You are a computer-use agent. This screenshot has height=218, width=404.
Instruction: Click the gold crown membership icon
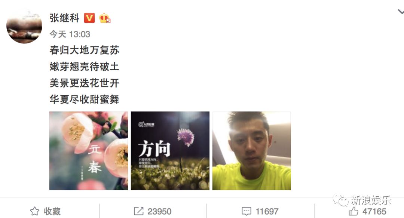pyautogui.click(x=105, y=18)
